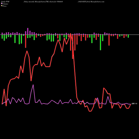The height and width of the screenshot is (139, 139).
Task: Click the Daily PVM chart title
Action: coord(5,2)
